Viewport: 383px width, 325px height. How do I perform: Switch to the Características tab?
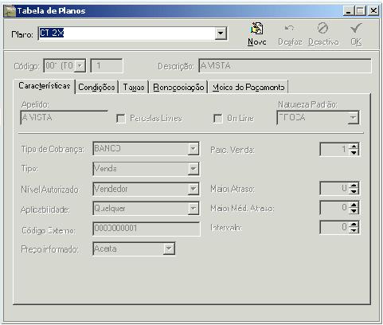coord(45,86)
